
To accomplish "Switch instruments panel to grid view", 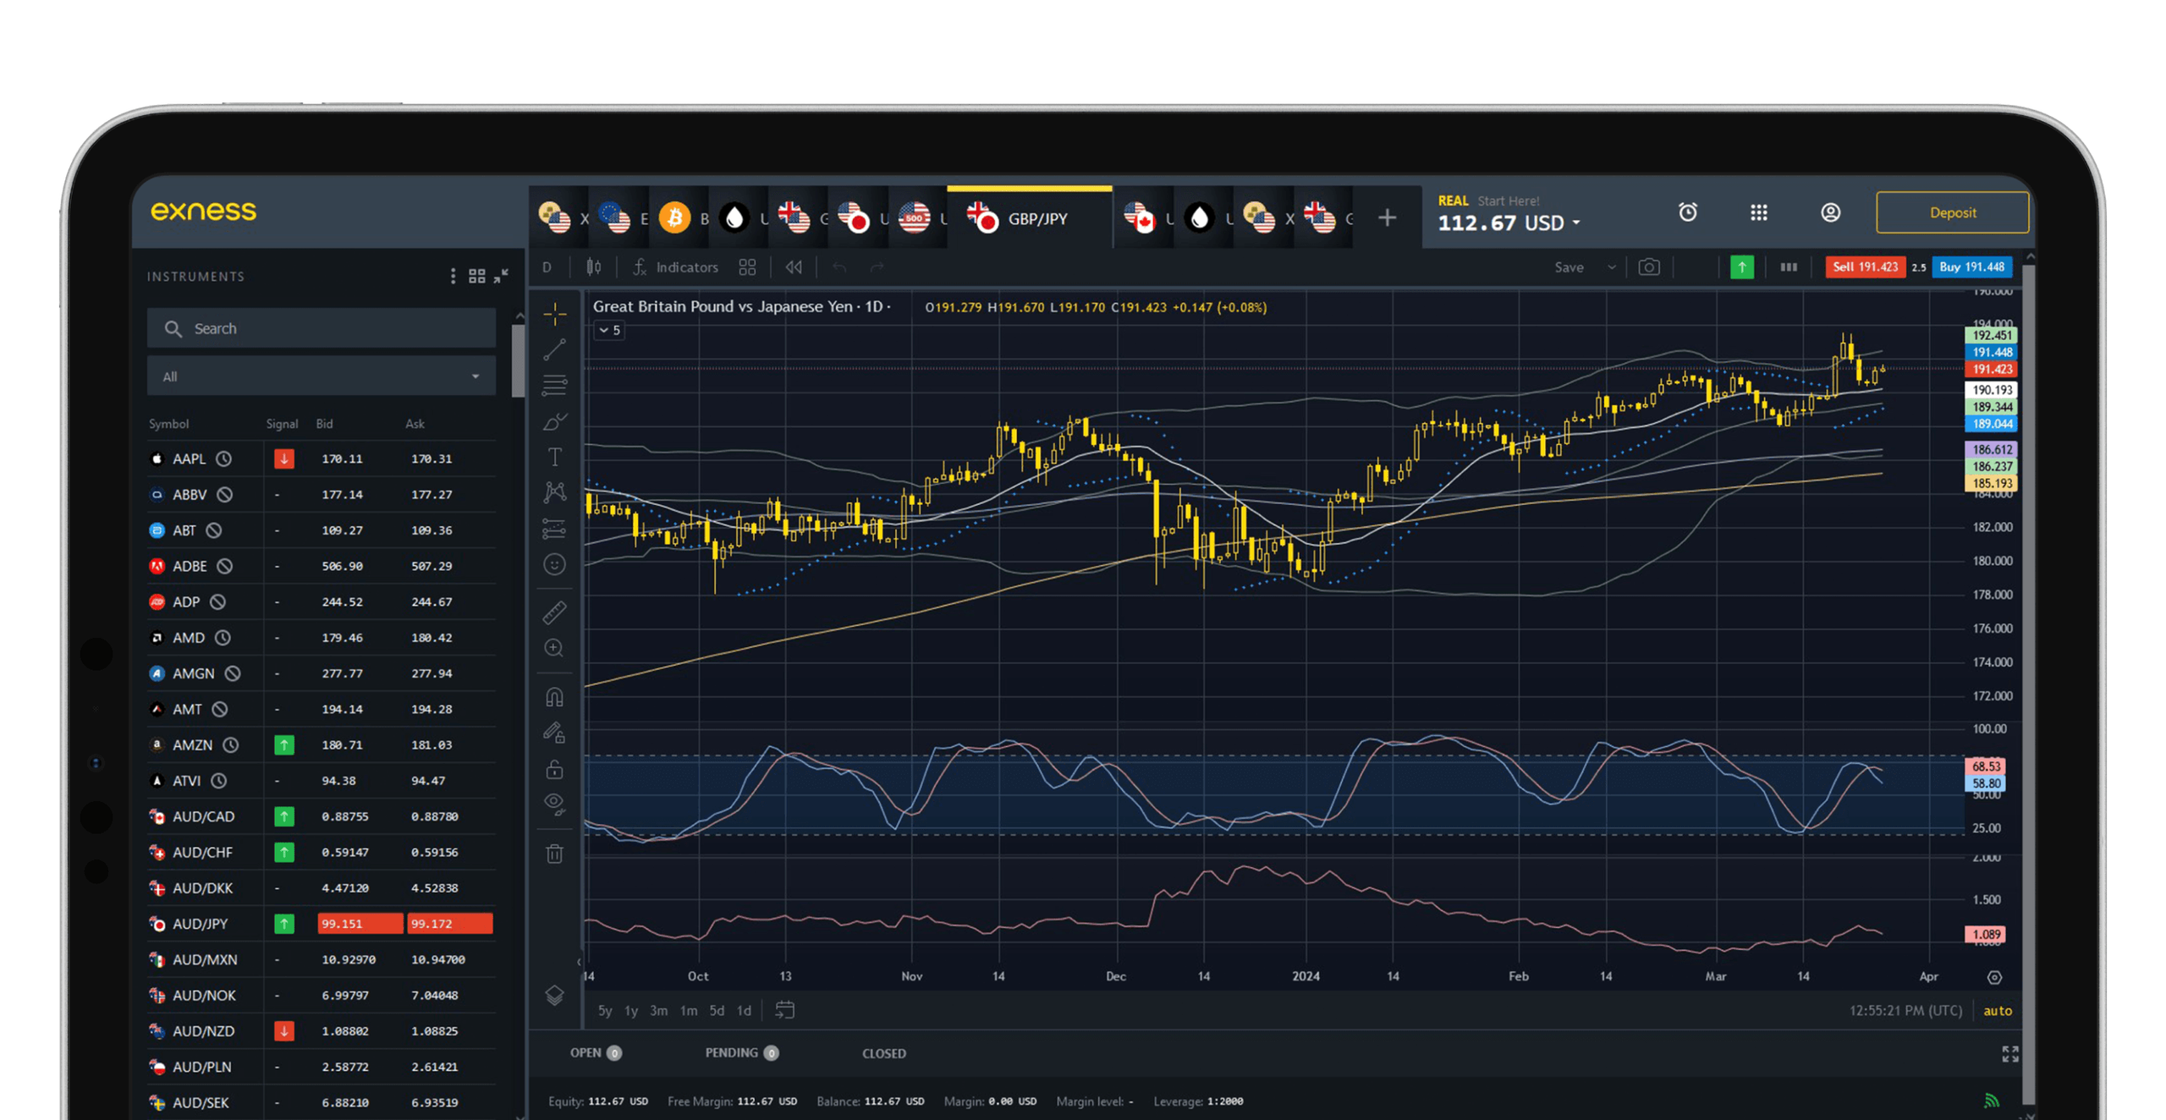I will coord(476,277).
